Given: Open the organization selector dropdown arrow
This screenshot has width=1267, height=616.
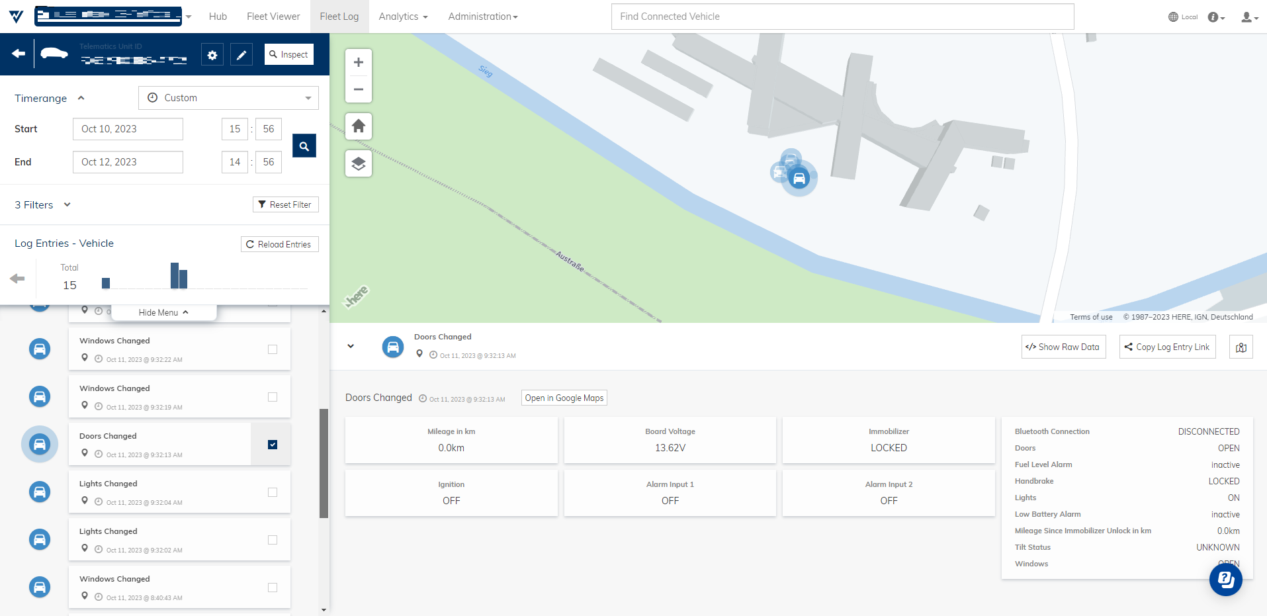Looking at the screenshot, I should tap(189, 17).
